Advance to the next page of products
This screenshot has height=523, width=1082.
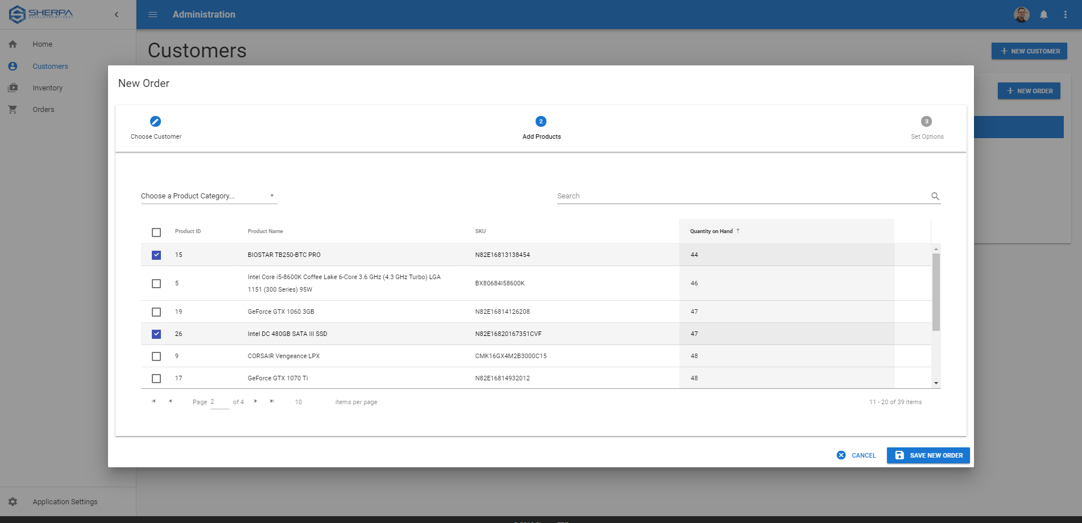[x=255, y=401]
